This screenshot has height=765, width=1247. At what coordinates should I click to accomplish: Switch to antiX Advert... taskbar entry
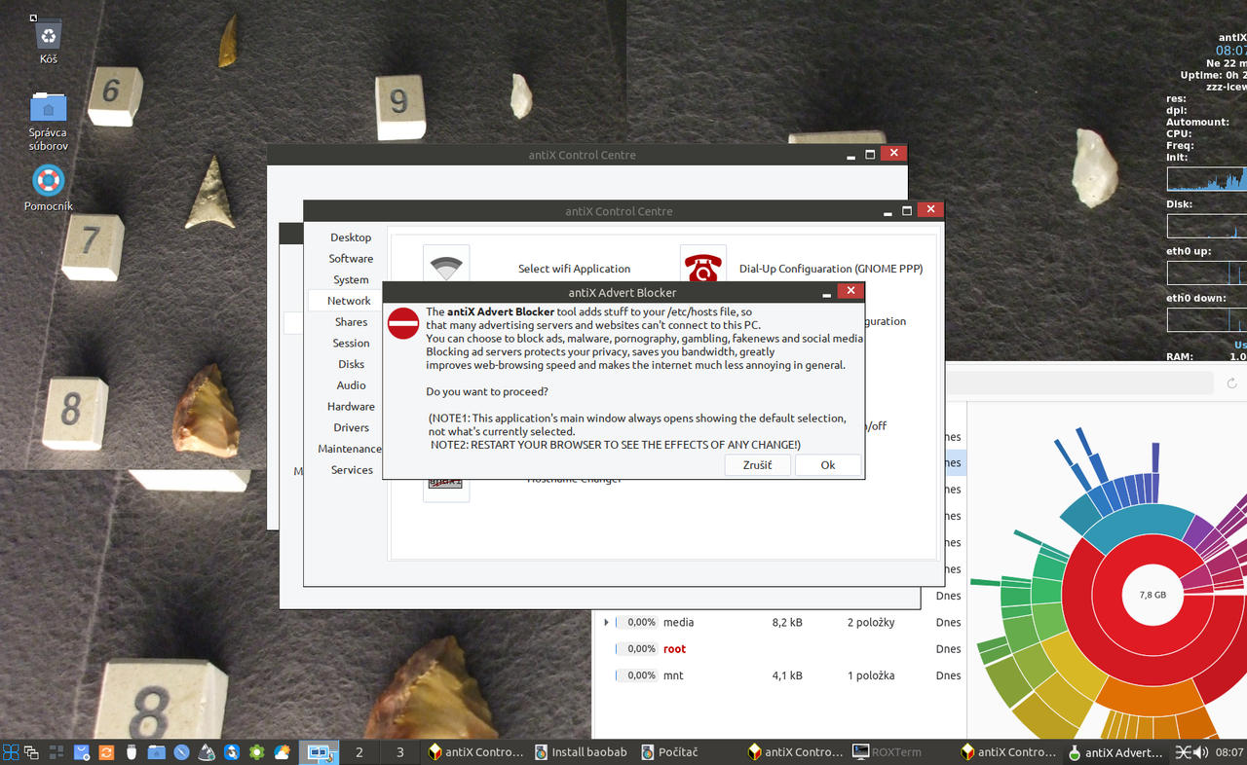(x=1115, y=752)
